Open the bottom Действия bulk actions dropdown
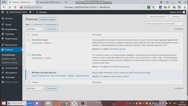188x106 pixels. click(x=35, y=88)
